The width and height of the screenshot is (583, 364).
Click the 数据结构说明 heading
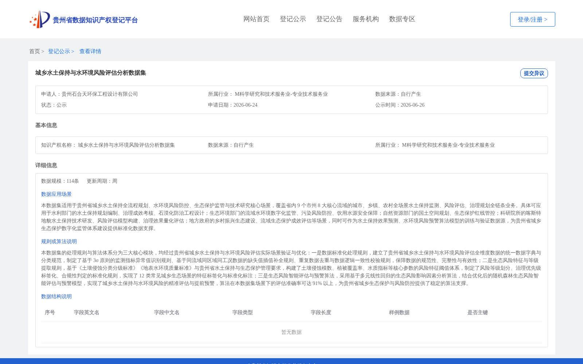click(56, 296)
